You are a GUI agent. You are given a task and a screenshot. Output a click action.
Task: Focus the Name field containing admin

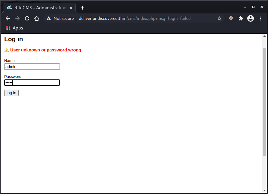pyautogui.click(x=32, y=66)
